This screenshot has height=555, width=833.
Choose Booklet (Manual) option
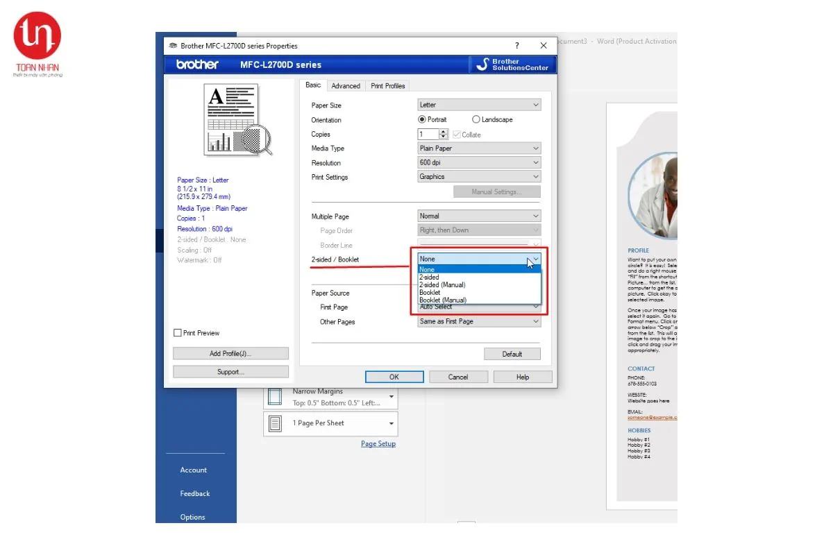tap(479, 300)
